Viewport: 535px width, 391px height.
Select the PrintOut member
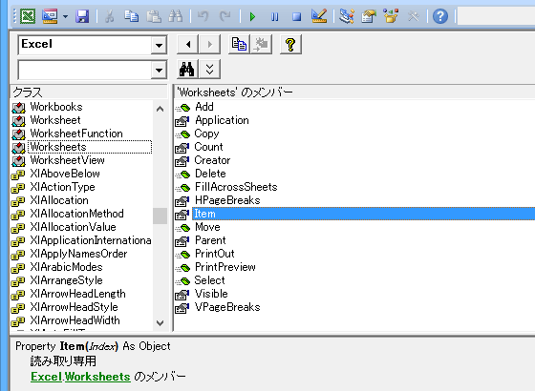(x=215, y=254)
